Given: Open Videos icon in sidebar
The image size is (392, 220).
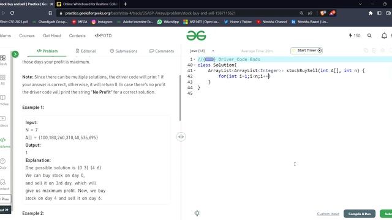Looking at the screenshot, I should click(x=3, y=121).
